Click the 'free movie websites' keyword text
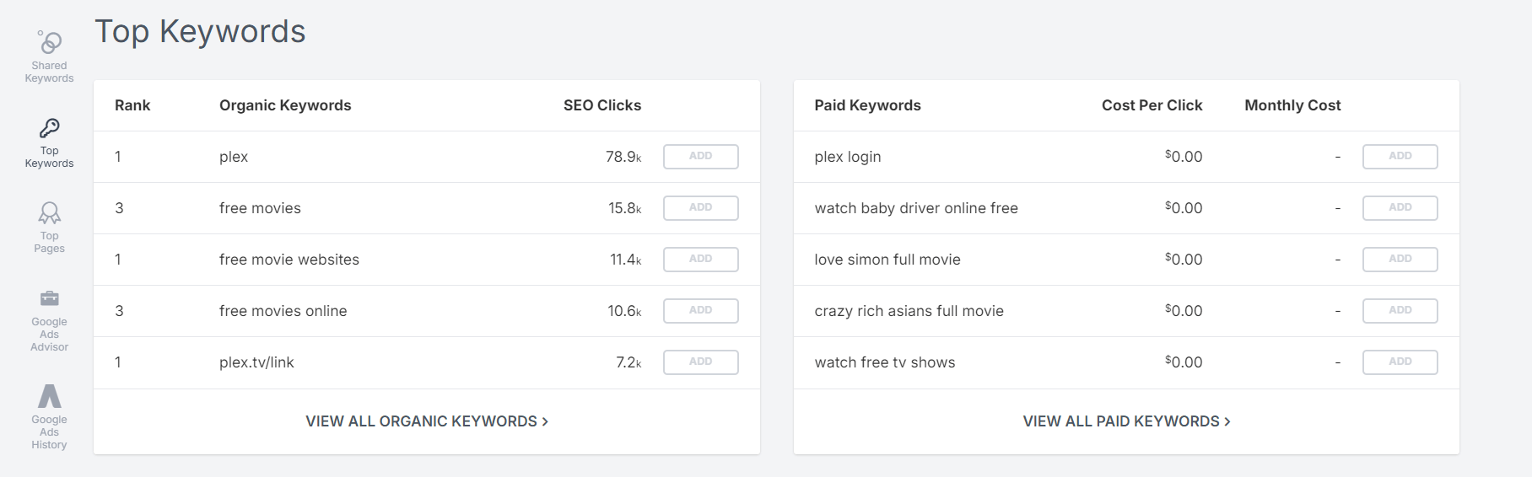The width and height of the screenshot is (1532, 477). tap(289, 260)
